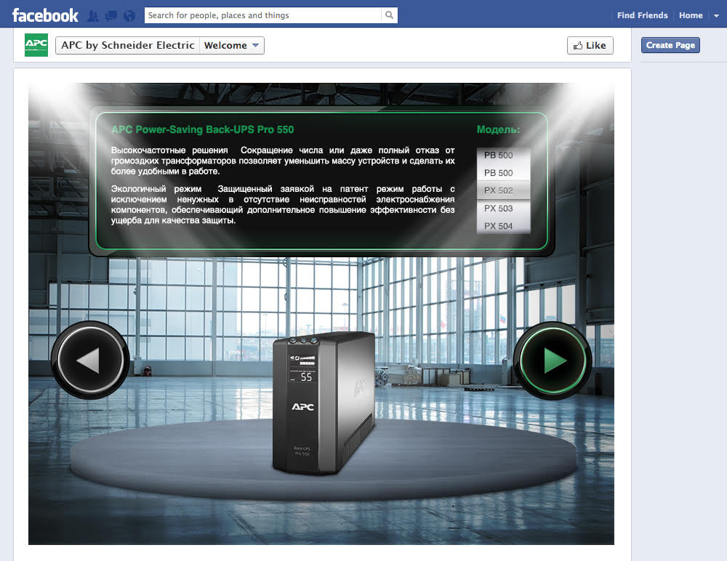Open the friend requests icon
This screenshot has height=561, width=727.
click(x=93, y=16)
